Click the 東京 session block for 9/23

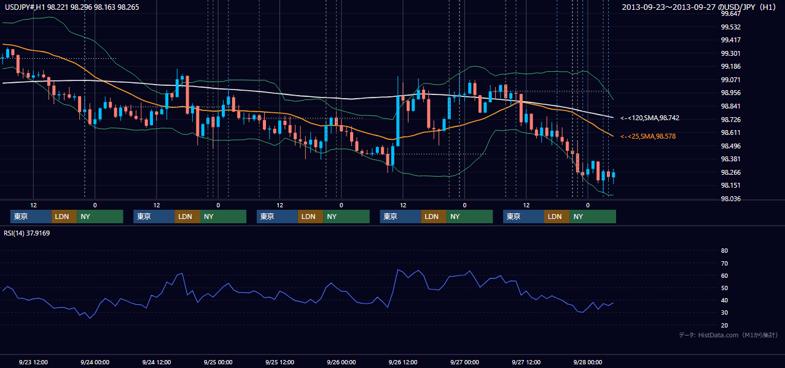click(x=31, y=217)
